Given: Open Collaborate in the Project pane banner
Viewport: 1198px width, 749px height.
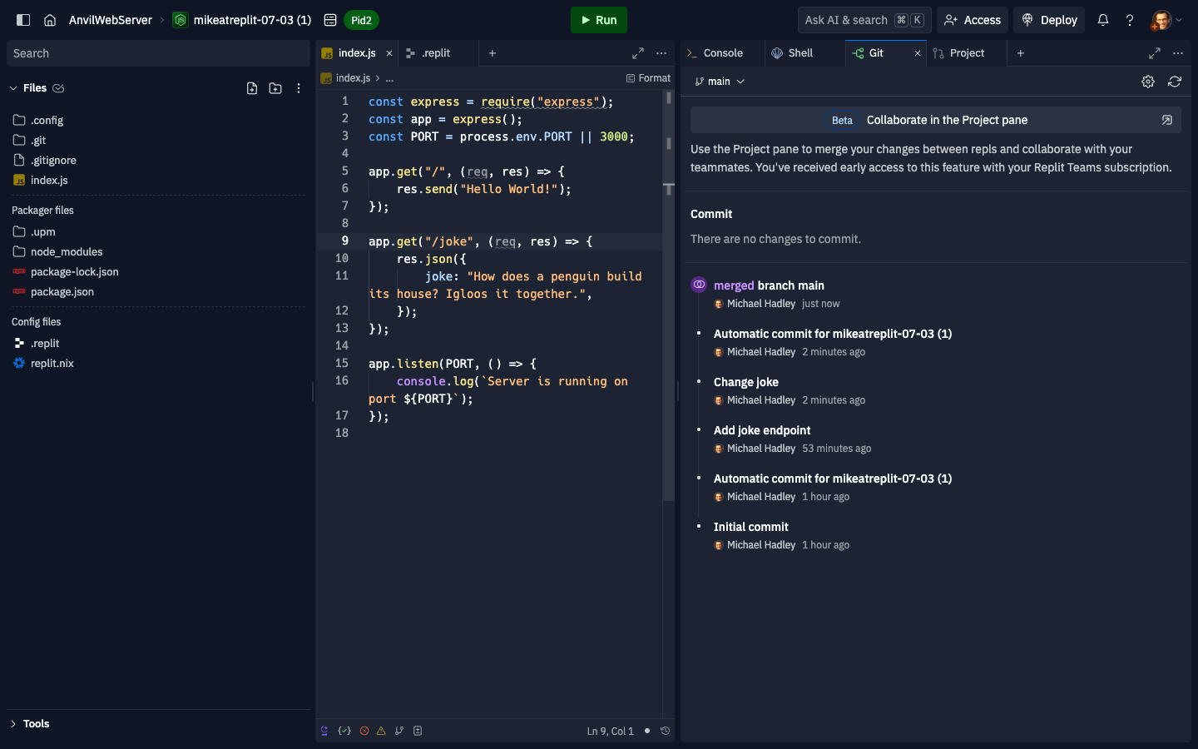Looking at the screenshot, I should (936, 120).
